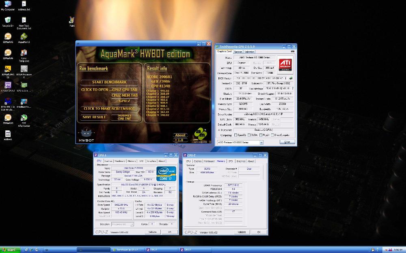Select the AquaMark3 desktop shortcut
Image resolution: width=406 pixels, height=253 pixels.
[x=24, y=38]
